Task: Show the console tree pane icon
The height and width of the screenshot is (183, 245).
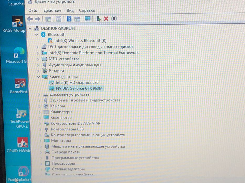Action: (48, 19)
